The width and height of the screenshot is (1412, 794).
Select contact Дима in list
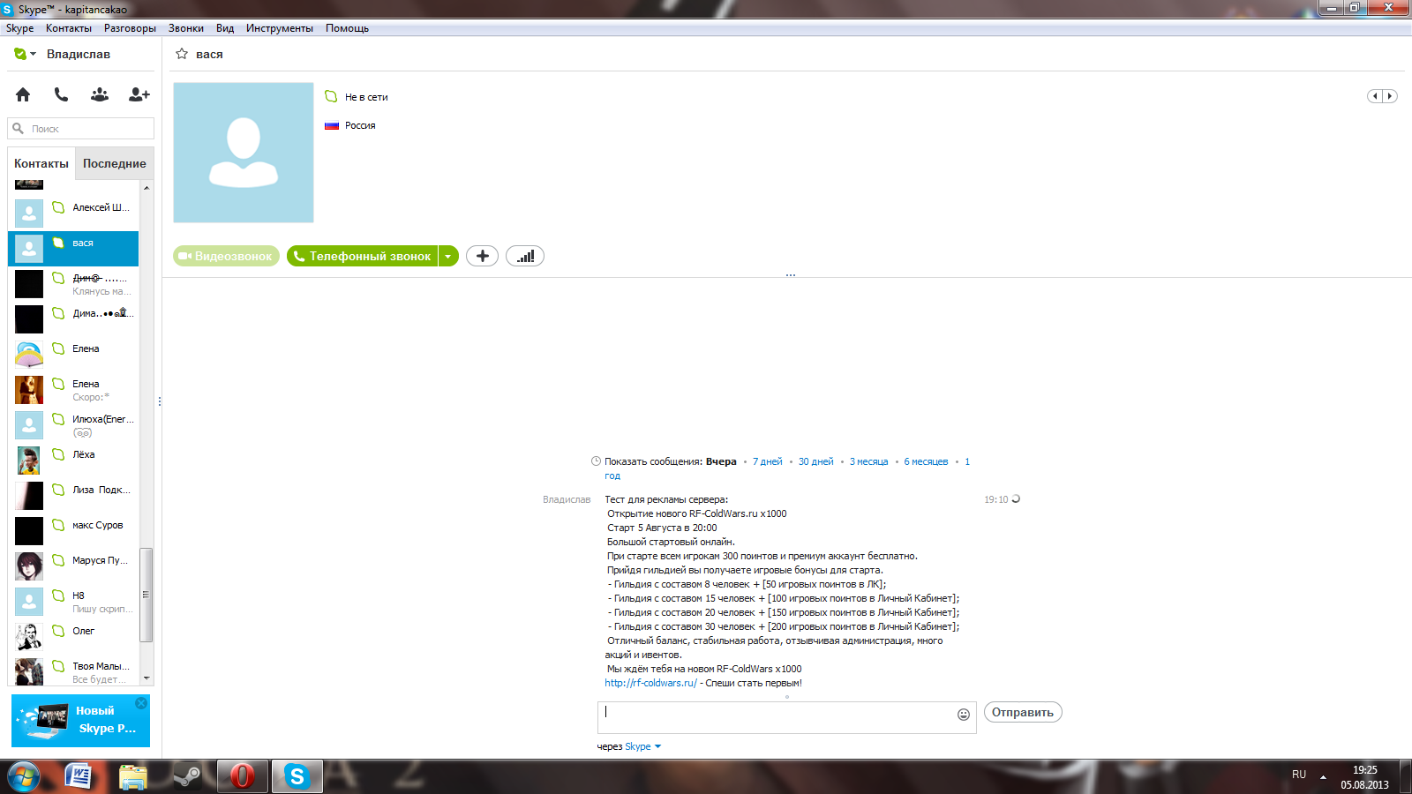pyautogui.click(x=73, y=318)
